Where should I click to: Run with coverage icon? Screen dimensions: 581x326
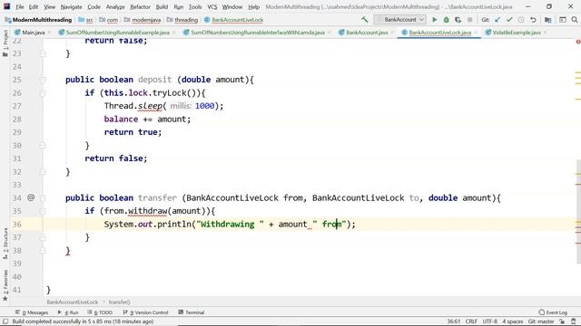coord(458,20)
